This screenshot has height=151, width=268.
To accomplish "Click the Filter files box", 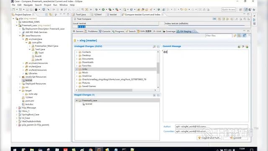I will tap(219, 36).
